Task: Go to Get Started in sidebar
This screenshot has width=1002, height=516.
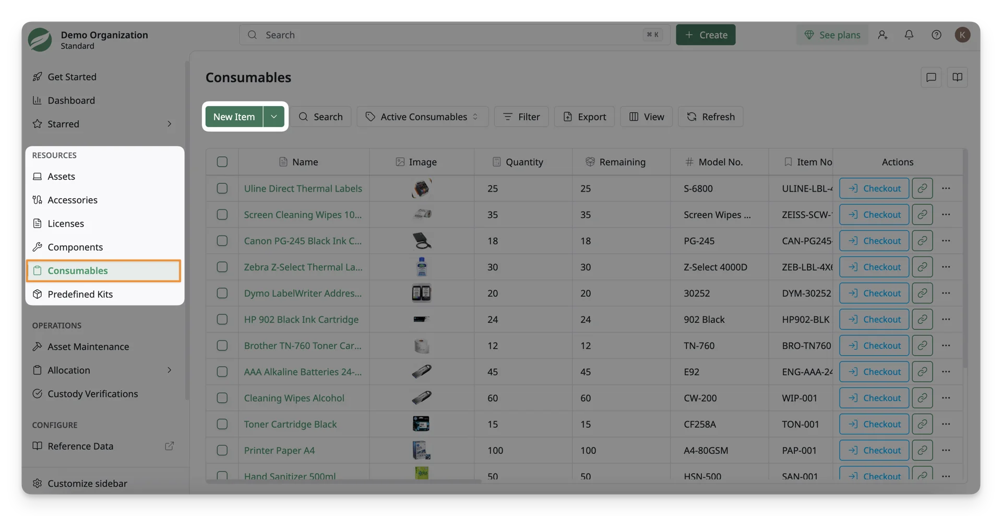Action: tap(103, 77)
